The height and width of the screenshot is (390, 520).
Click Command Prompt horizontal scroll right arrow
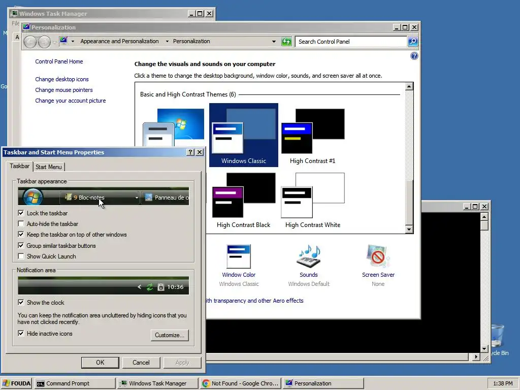tap(476, 357)
